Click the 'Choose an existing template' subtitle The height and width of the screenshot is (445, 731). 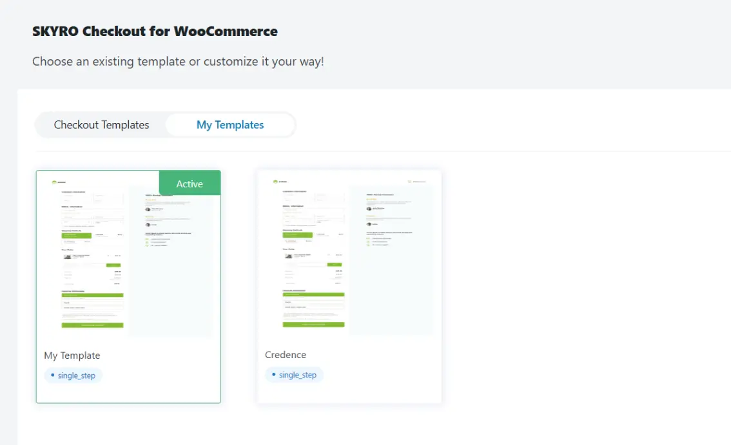(178, 62)
